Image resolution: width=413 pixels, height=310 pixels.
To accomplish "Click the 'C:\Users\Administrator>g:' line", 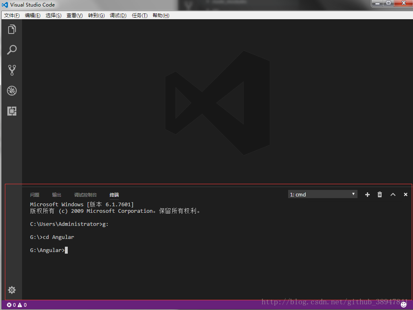I will click(x=69, y=224).
